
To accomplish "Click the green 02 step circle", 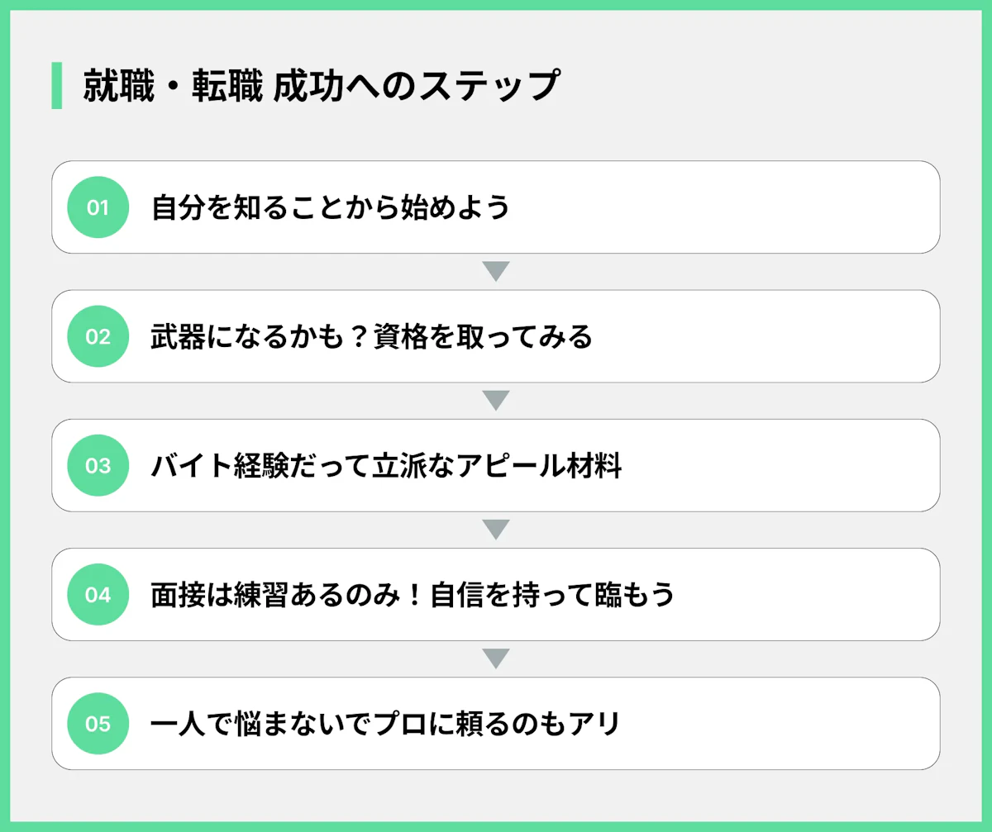I will [x=98, y=336].
